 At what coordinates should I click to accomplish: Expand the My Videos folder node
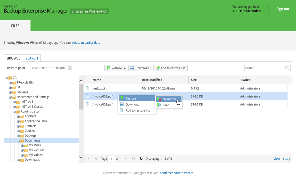click(x=22, y=155)
